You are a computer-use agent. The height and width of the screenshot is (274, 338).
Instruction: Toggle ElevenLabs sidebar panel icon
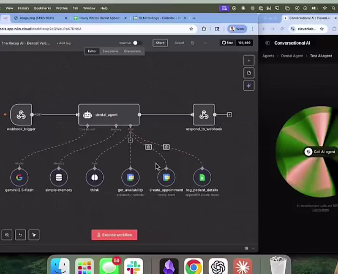pos(267,43)
